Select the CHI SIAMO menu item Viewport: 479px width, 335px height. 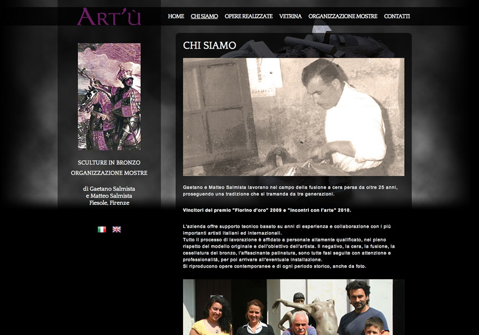click(205, 16)
